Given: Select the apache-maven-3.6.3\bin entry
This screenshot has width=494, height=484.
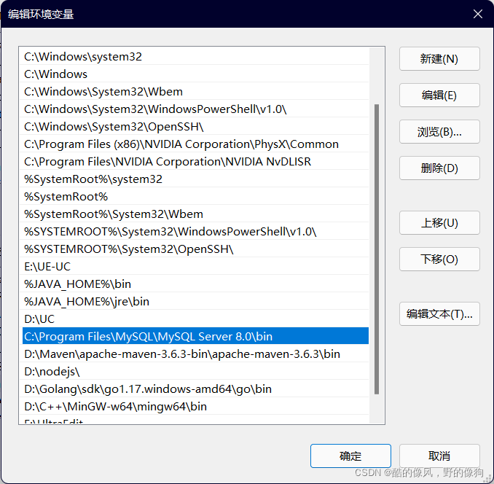Looking at the screenshot, I should click(x=195, y=354).
